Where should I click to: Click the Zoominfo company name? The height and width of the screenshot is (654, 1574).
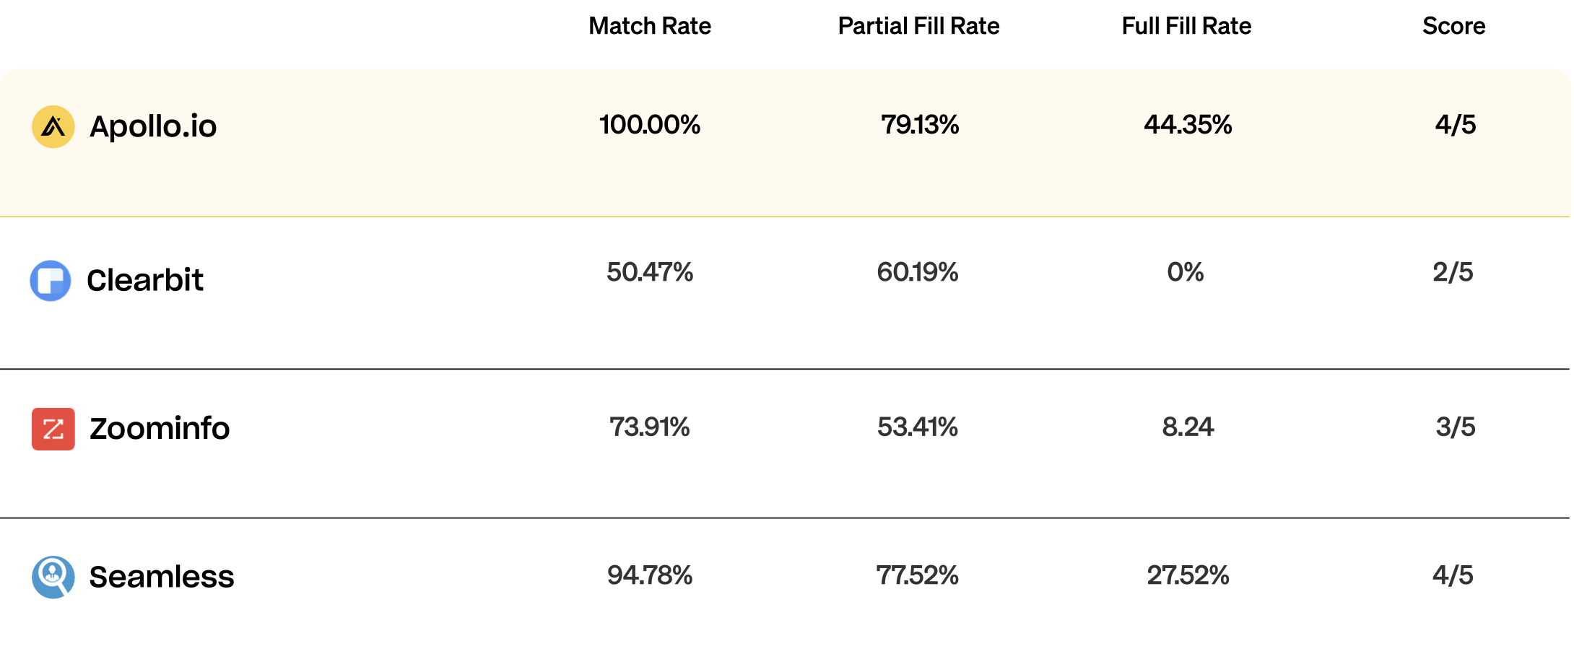click(x=160, y=428)
